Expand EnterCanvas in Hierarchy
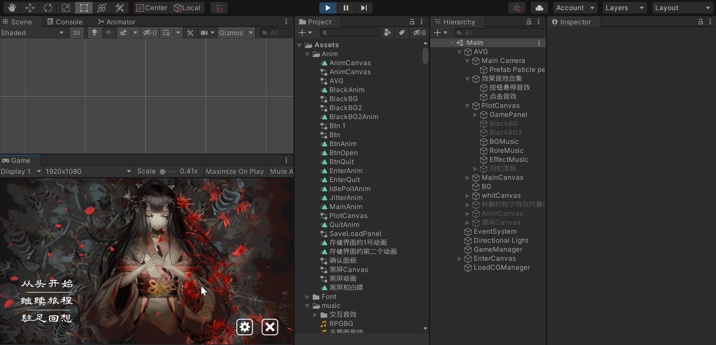The image size is (716, 345). 460,259
